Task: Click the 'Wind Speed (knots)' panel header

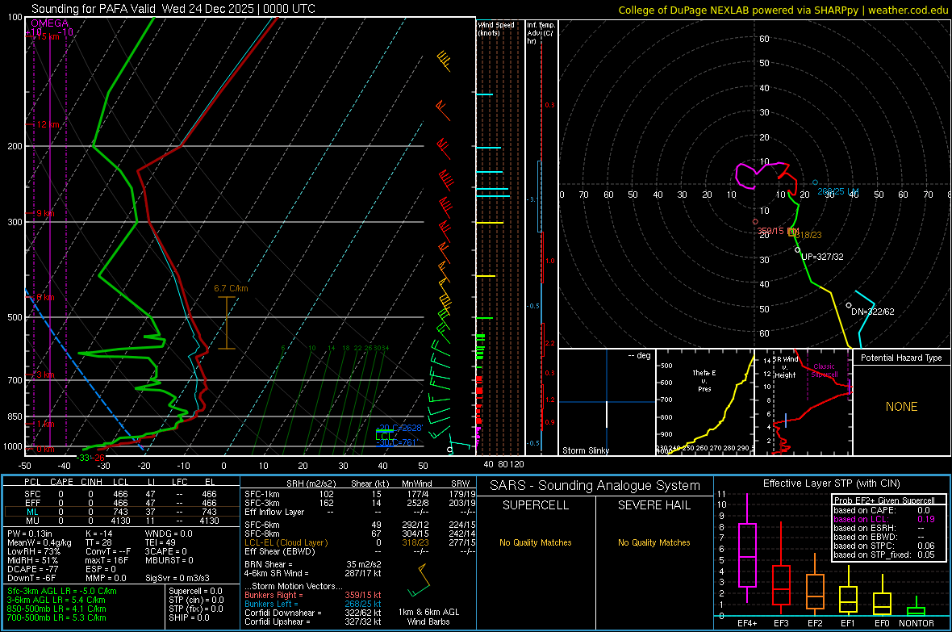Action: pyautogui.click(x=496, y=28)
